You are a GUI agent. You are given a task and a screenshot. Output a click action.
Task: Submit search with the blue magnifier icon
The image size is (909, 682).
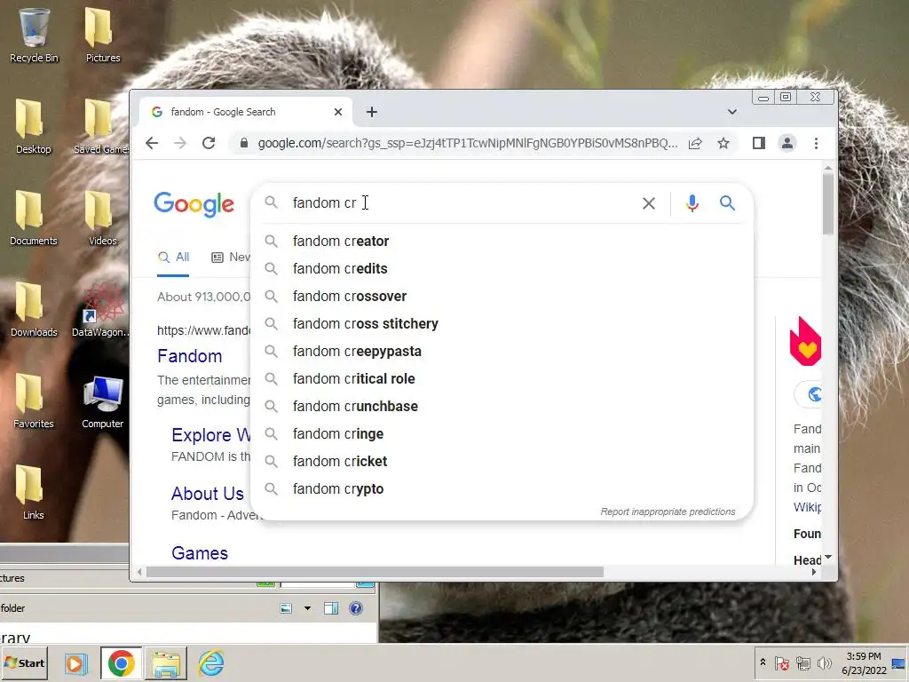tap(727, 203)
